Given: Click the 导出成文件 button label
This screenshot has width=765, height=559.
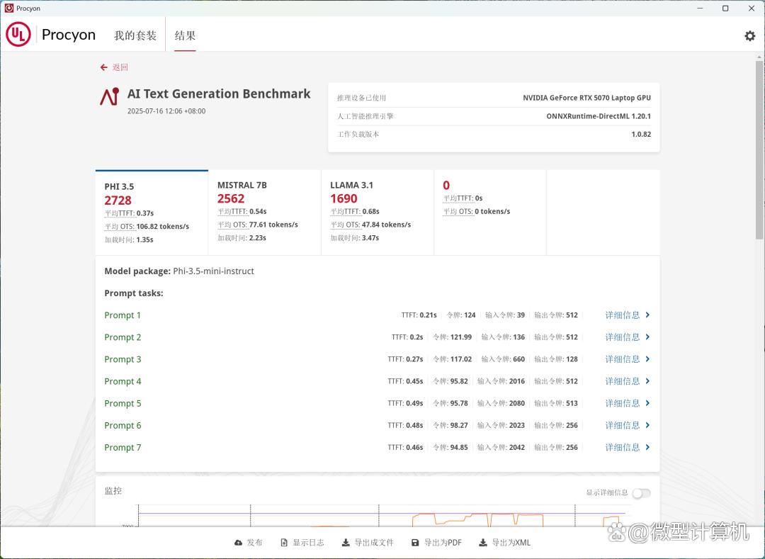Looking at the screenshot, I should (374, 543).
